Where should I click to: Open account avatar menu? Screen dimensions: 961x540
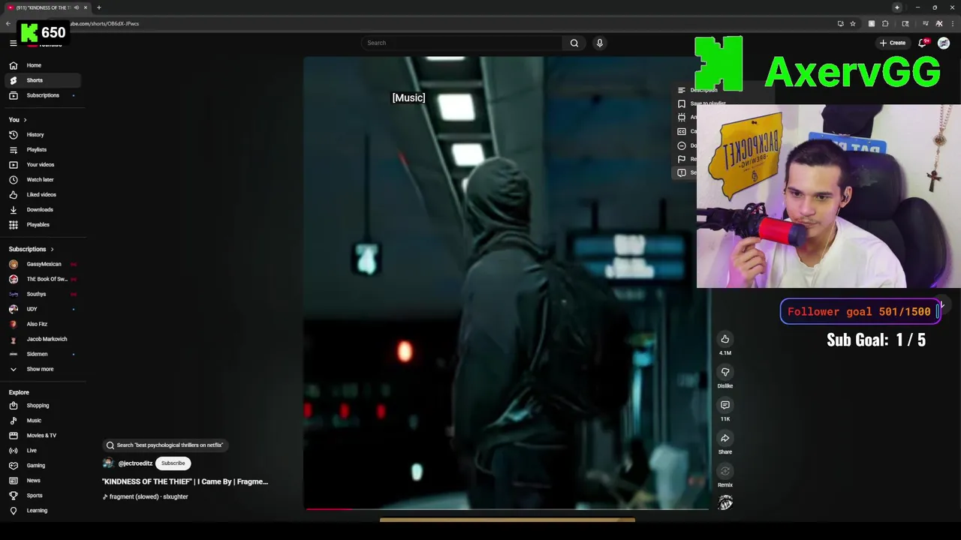coord(944,43)
